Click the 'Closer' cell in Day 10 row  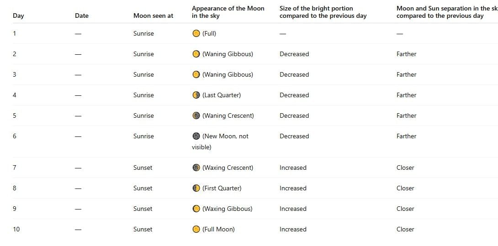click(x=405, y=229)
